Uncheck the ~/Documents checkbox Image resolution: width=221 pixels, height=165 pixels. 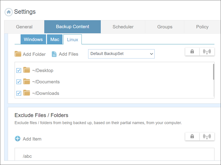click(x=19, y=82)
